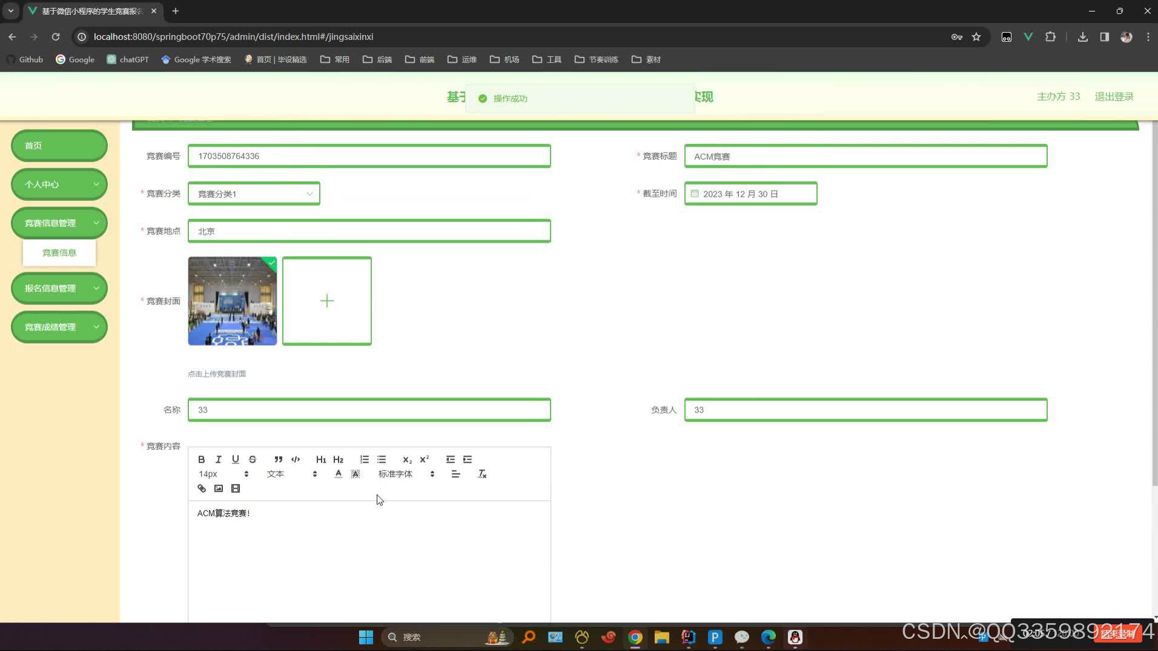Click the 竞赛地点 field containing 北京

pyautogui.click(x=369, y=231)
